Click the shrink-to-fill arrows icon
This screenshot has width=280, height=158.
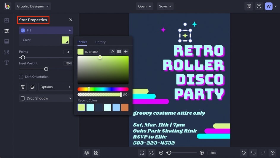152,153
